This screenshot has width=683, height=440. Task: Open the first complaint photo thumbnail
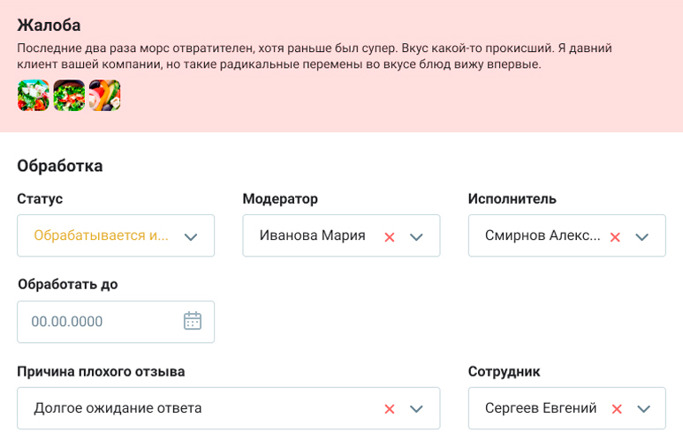33,95
